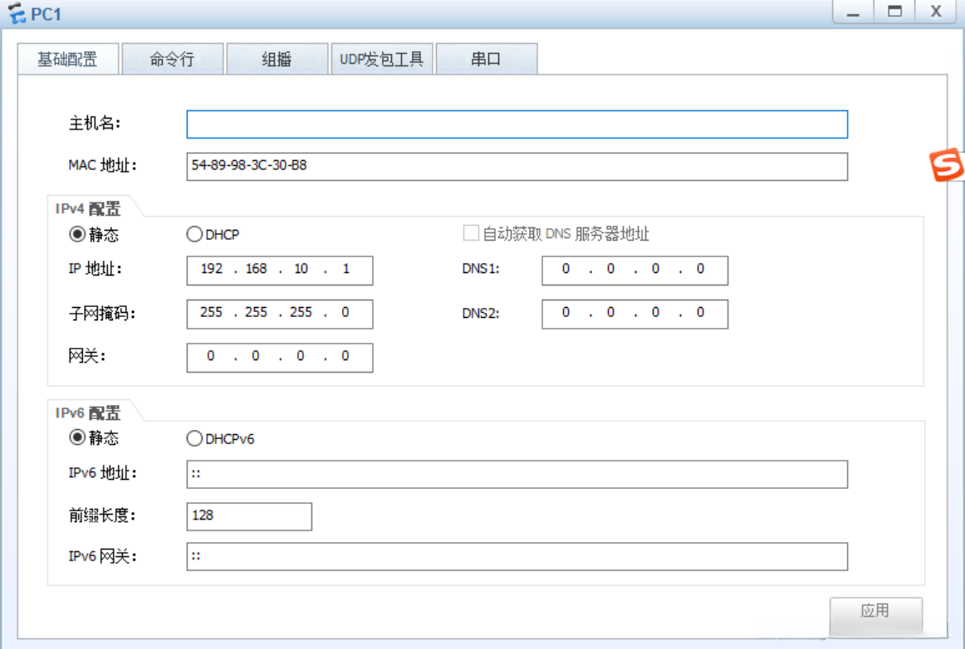Viewport: 965px width, 649px height.
Task: Toggle 自动获取 DNS 服务器地址 checkbox
Action: click(471, 233)
